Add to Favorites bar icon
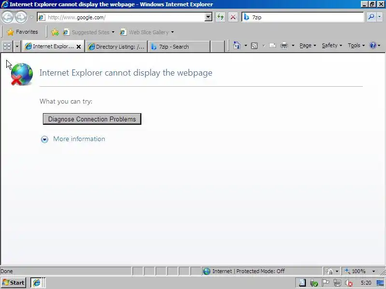This screenshot has height=289, width=386. 55,32
